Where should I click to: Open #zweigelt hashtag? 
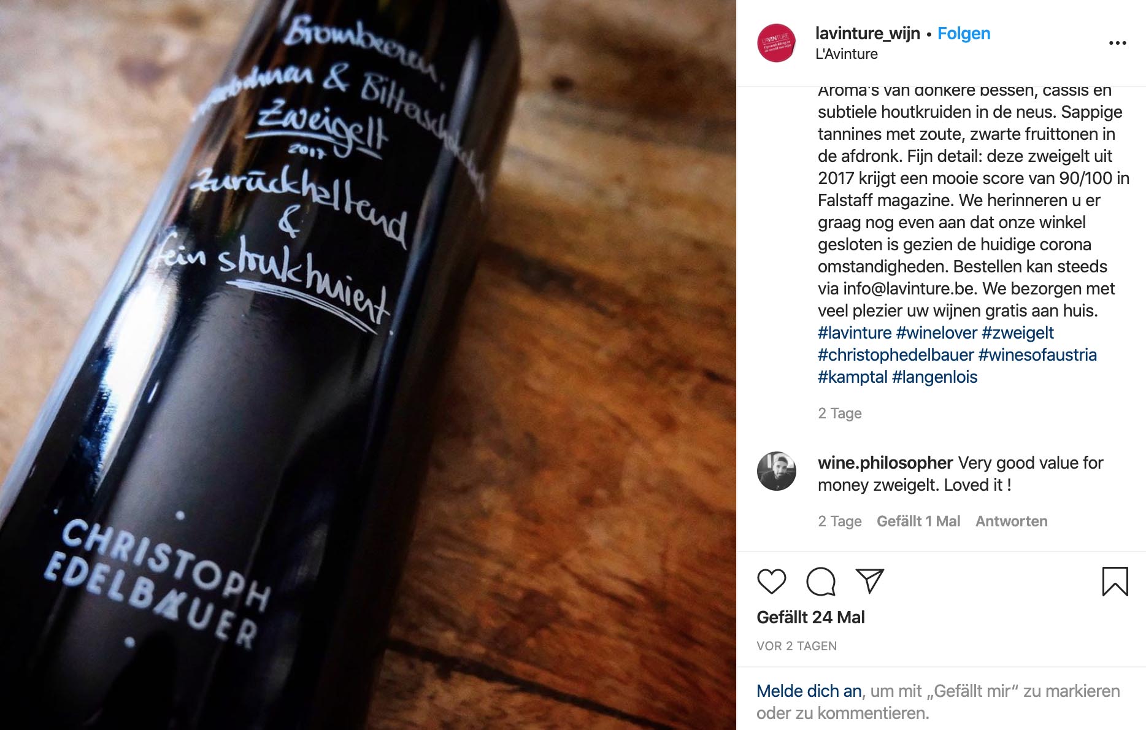pos(1017,332)
